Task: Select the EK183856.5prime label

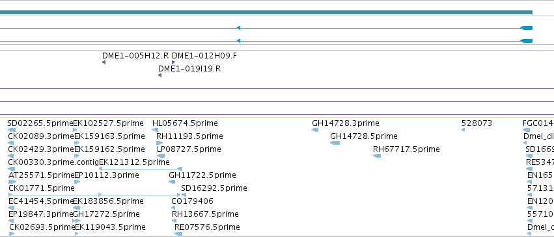Action: [x=109, y=201]
